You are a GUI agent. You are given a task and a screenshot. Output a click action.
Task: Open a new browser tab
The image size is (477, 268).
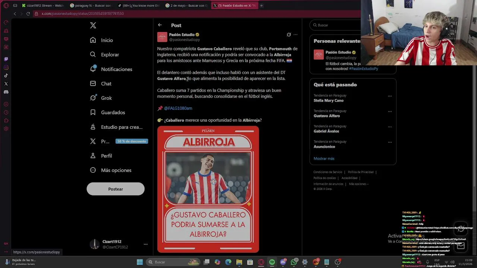coord(261,6)
